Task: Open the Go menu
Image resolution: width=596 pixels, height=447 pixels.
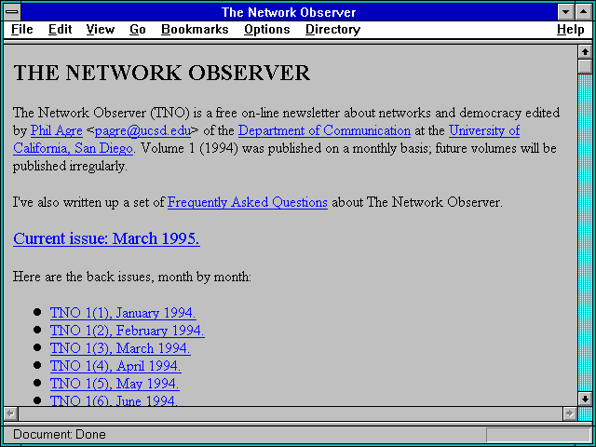Action: click(138, 29)
